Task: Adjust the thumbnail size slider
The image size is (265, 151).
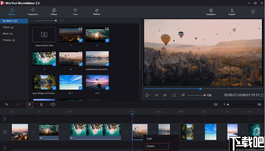Action: 56,21
